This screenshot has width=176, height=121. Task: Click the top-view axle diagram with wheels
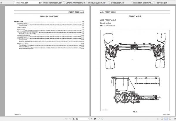click(135, 51)
